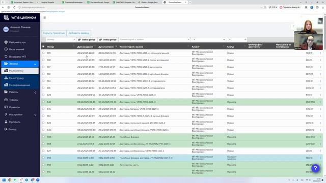Open Select period for Дата создания
326x183 pixels.
pyautogui.click(x=87, y=40)
